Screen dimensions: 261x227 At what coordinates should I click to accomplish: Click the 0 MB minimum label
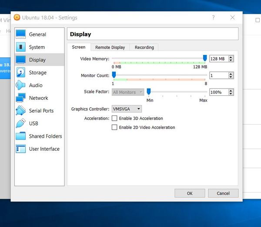click(116, 67)
